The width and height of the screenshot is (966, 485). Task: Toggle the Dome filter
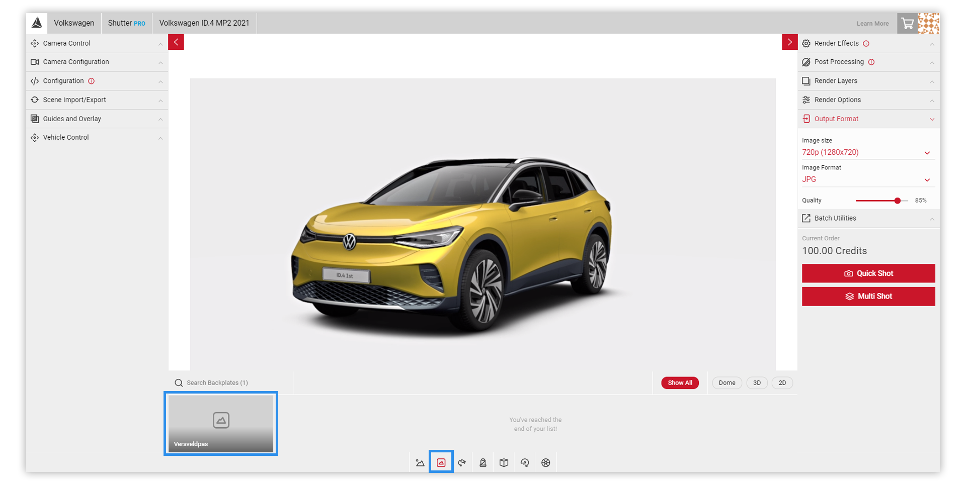[727, 383]
